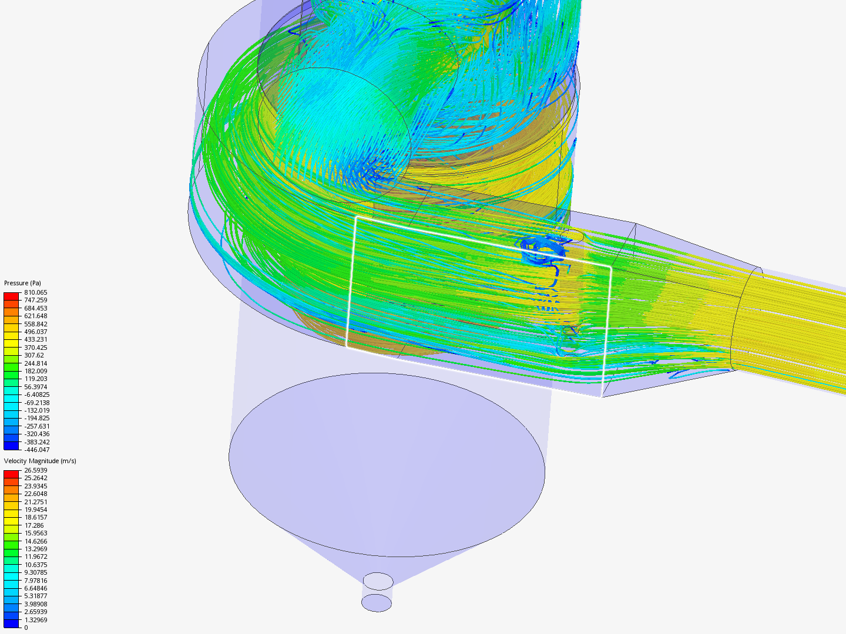The image size is (846, 634).
Task: Click the 370.425 pressure legend value
Action: pos(36,348)
